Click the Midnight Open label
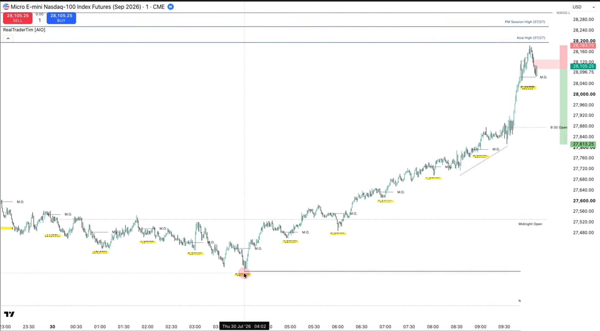600x331 pixels. [530, 224]
